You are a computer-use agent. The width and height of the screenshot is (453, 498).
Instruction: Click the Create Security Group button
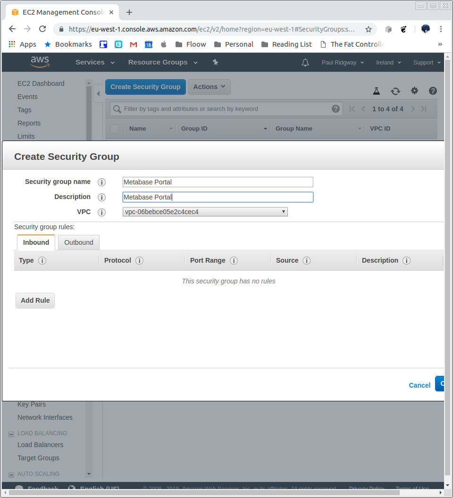click(145, 87)
